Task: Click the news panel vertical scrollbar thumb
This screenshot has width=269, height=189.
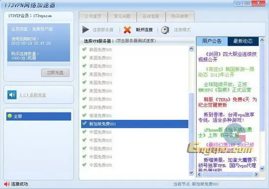Action: (262, 87)
